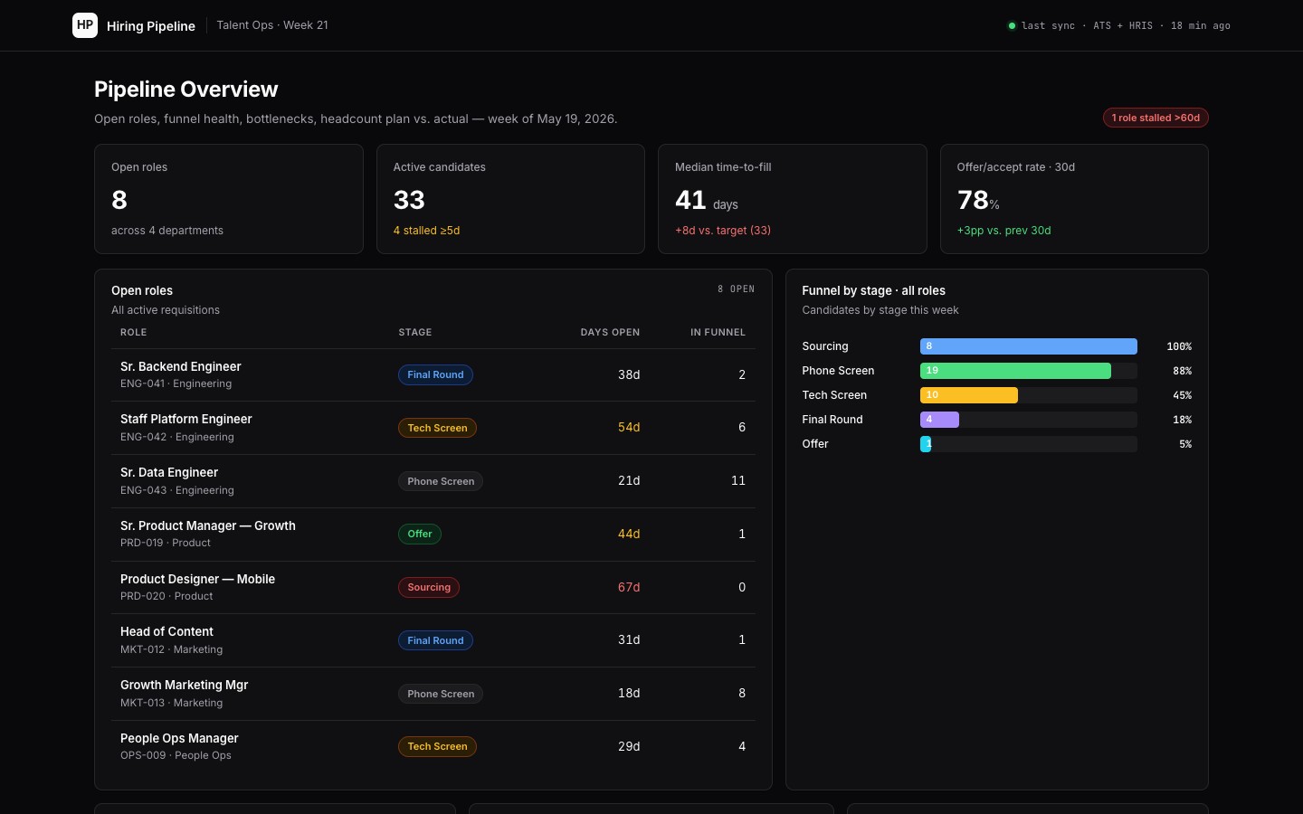
Task: Click the Funnel by stage panel title
Action: (x=873, y=290)
